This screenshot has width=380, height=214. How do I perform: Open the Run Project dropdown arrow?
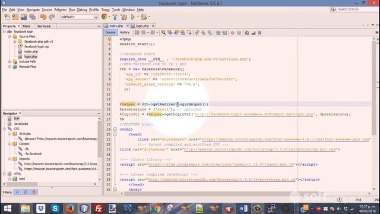(138, 17)
